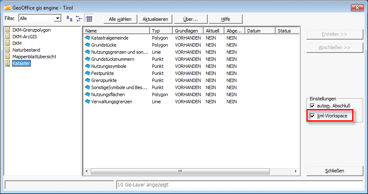Click the Schließen button
This screenshot has width=368, height=194.
point(334,171)
